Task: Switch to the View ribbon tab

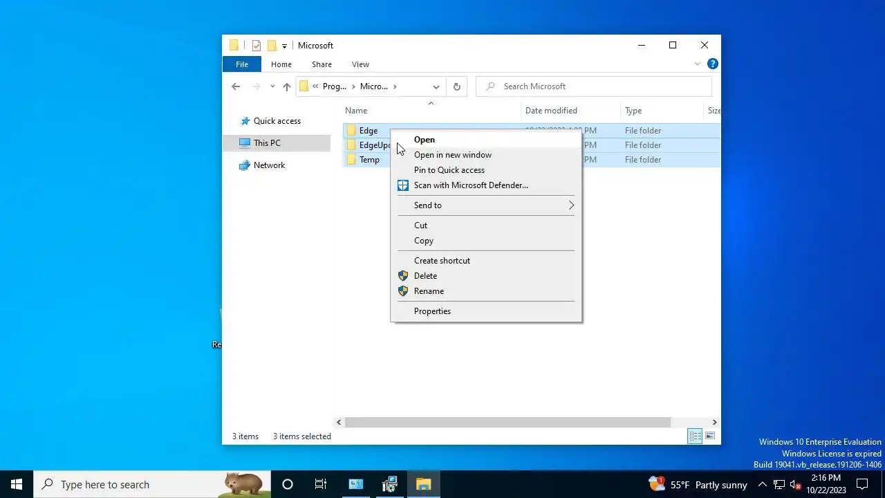Action: pos(360,64)
